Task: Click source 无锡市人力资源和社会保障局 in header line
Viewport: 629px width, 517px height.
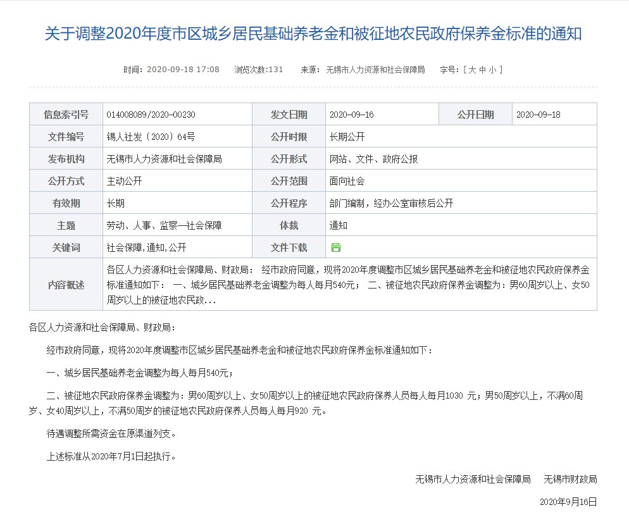Action: 375,70
